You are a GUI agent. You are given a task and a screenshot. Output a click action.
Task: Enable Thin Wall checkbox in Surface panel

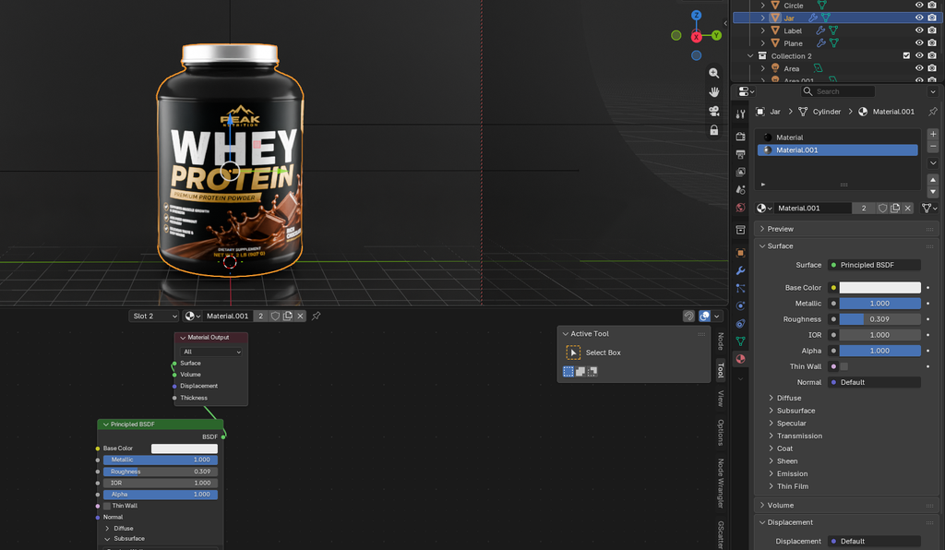[843, 366]
